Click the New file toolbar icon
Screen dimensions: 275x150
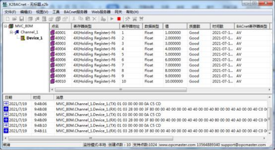coord(8,19)
